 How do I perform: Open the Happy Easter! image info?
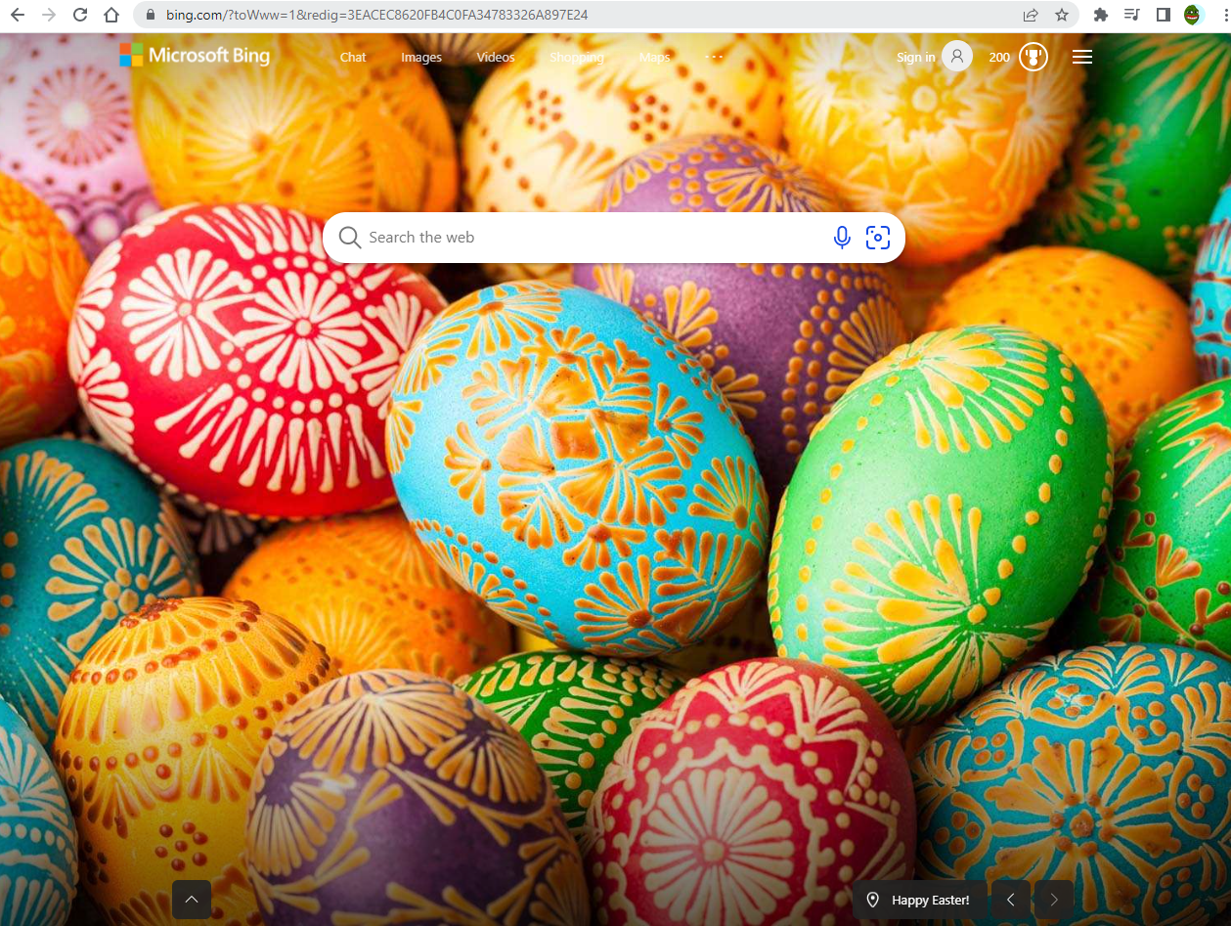(919, 900)
